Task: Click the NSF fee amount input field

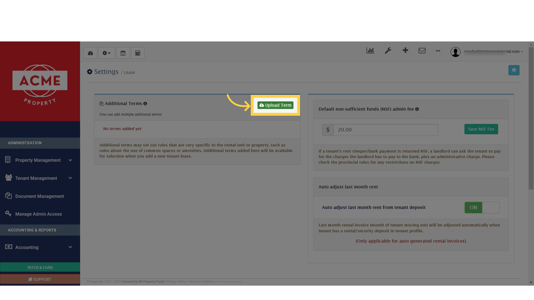Action: 386,130
